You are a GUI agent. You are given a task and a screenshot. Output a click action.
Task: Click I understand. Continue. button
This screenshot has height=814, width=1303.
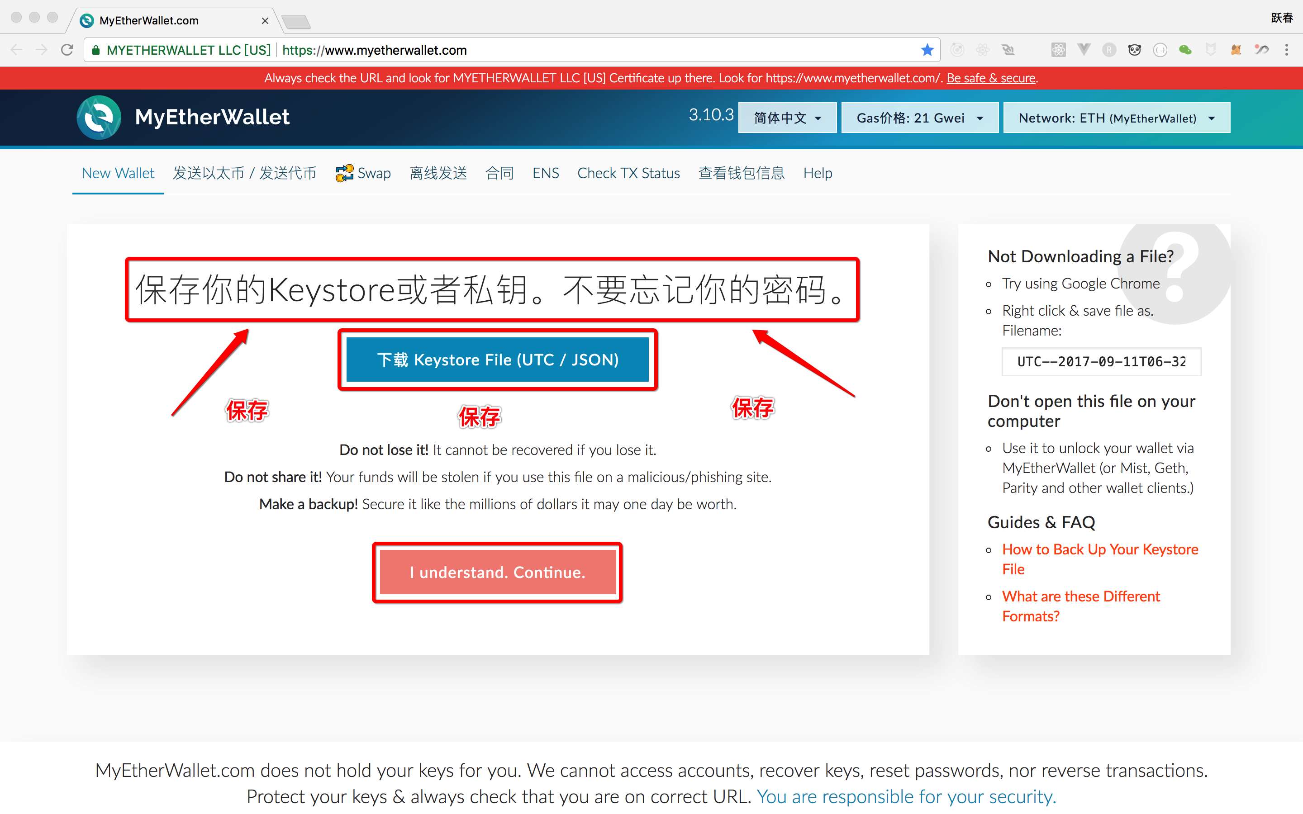click(x=498, y=572)
